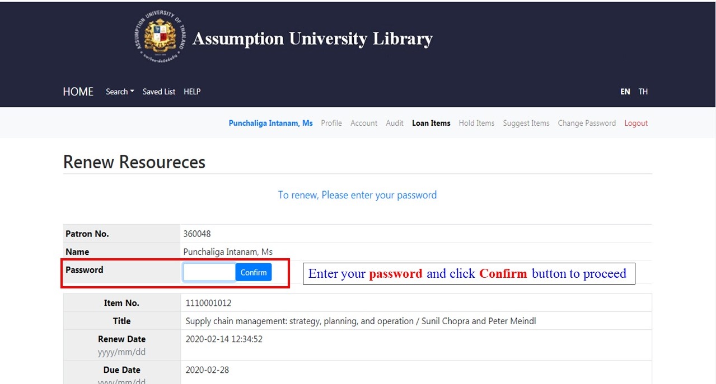Go to the Profile tab
Screen dimensions: 716x384
point(331,123)
